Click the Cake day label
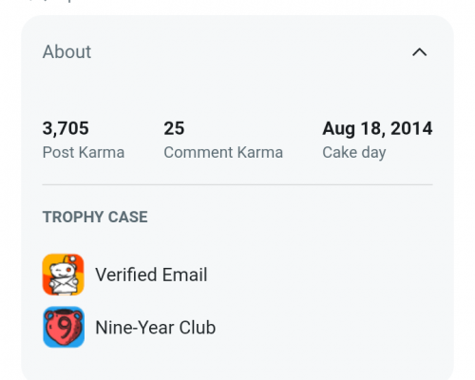The width and height of the screenshot is (475, 380). (354, 153)
